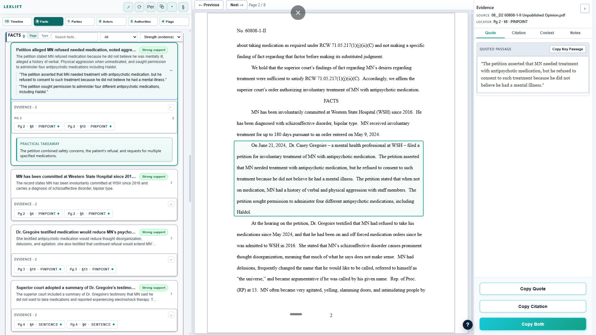Open the 'Strength (evidence)' sort dropdown
This screenshot has height=335, width=596.
tap(161, 37)
